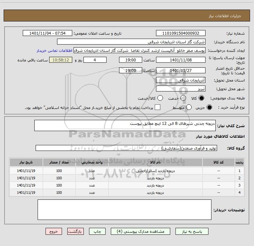Click the announcement date field 1401/11/04 - 07:54
Screen dimensions: 254x246
point(48,33)
